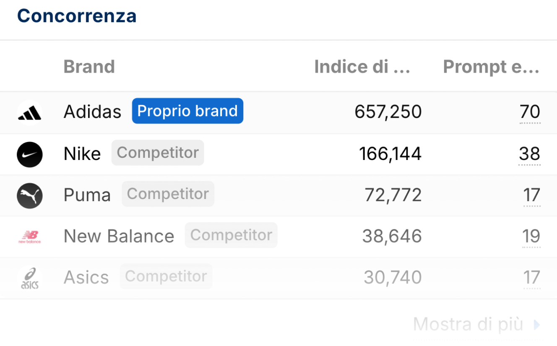Click the New Balance logo icon

point(30,237)
